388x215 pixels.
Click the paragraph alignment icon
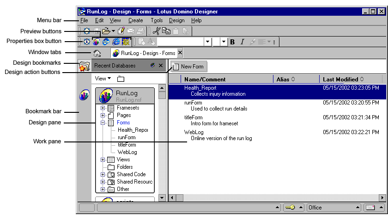(262, 42)
